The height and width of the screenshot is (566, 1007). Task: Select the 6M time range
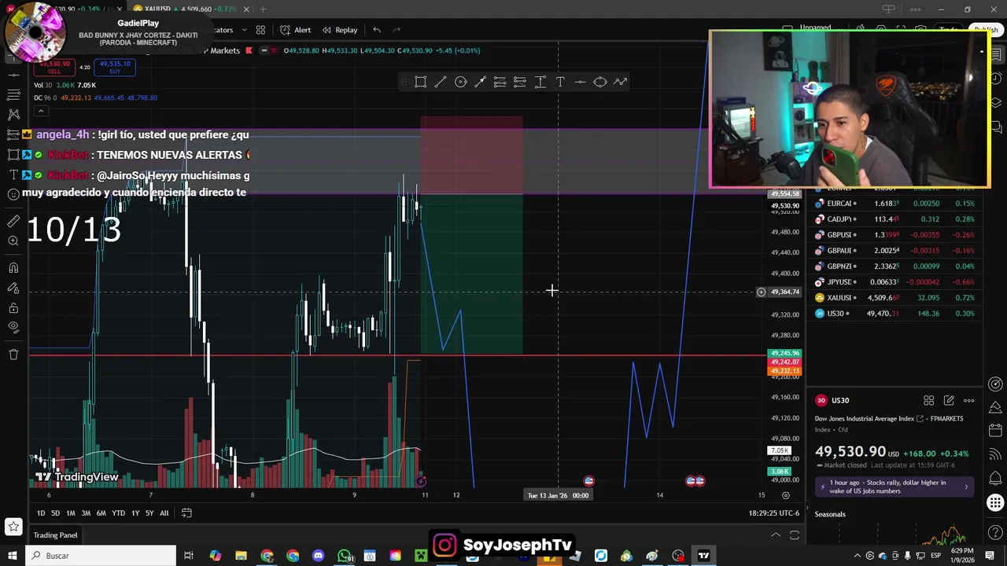(101, 513)
